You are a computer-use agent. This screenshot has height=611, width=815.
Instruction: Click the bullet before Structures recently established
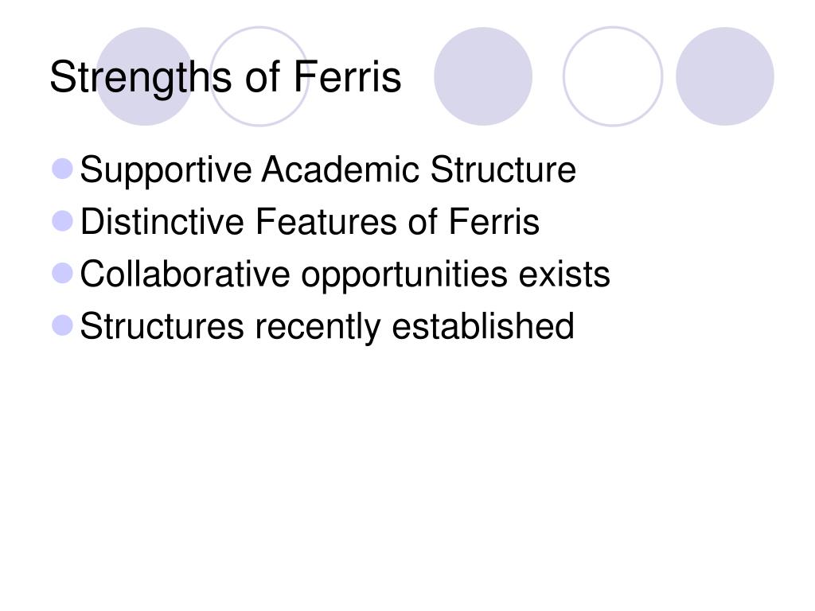click(62, 325)
